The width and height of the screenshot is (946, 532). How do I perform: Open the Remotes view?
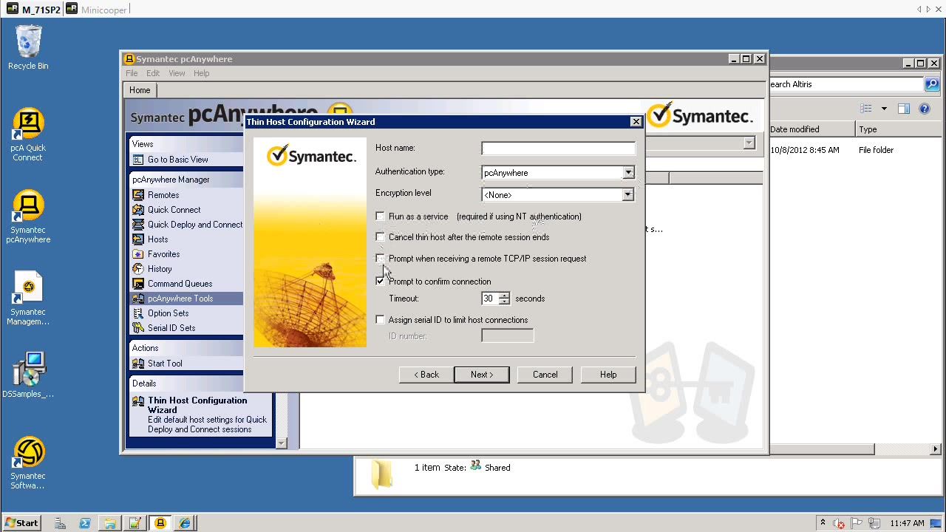[x=163, y=194]
